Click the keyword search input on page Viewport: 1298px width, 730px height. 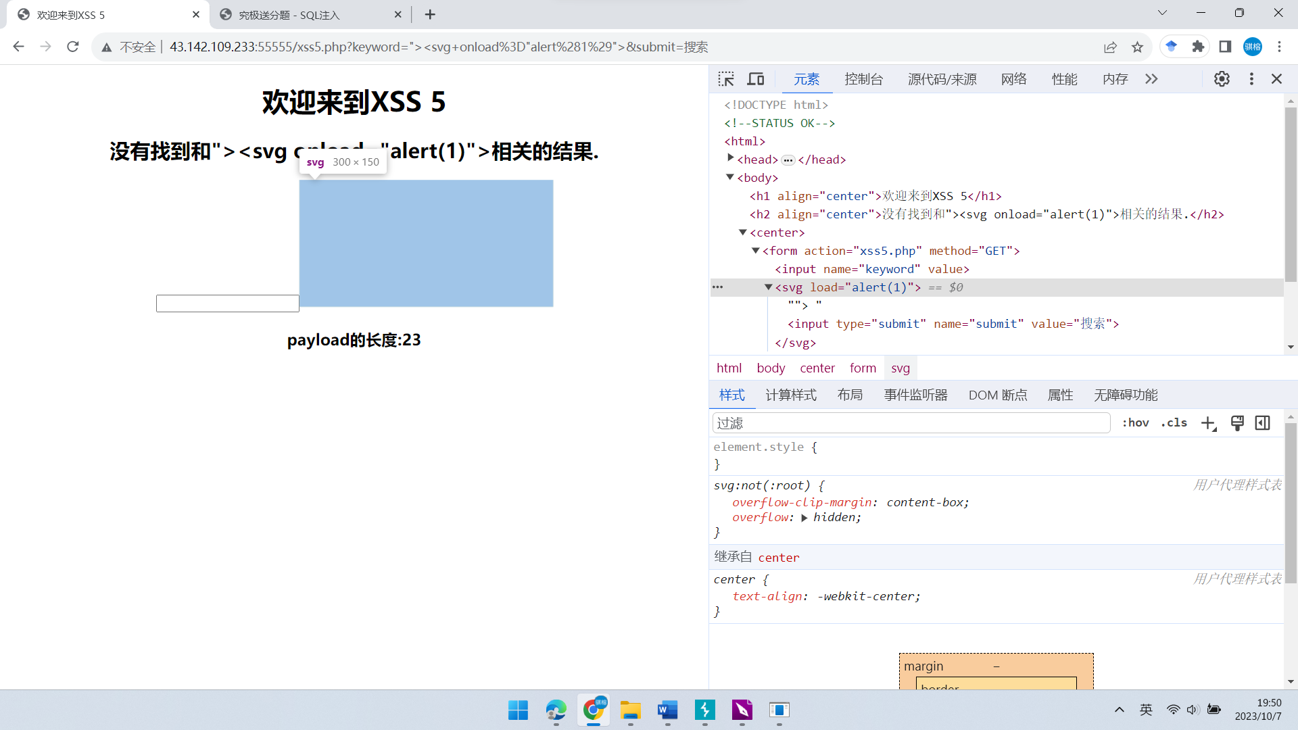click(x=227, y=303)
